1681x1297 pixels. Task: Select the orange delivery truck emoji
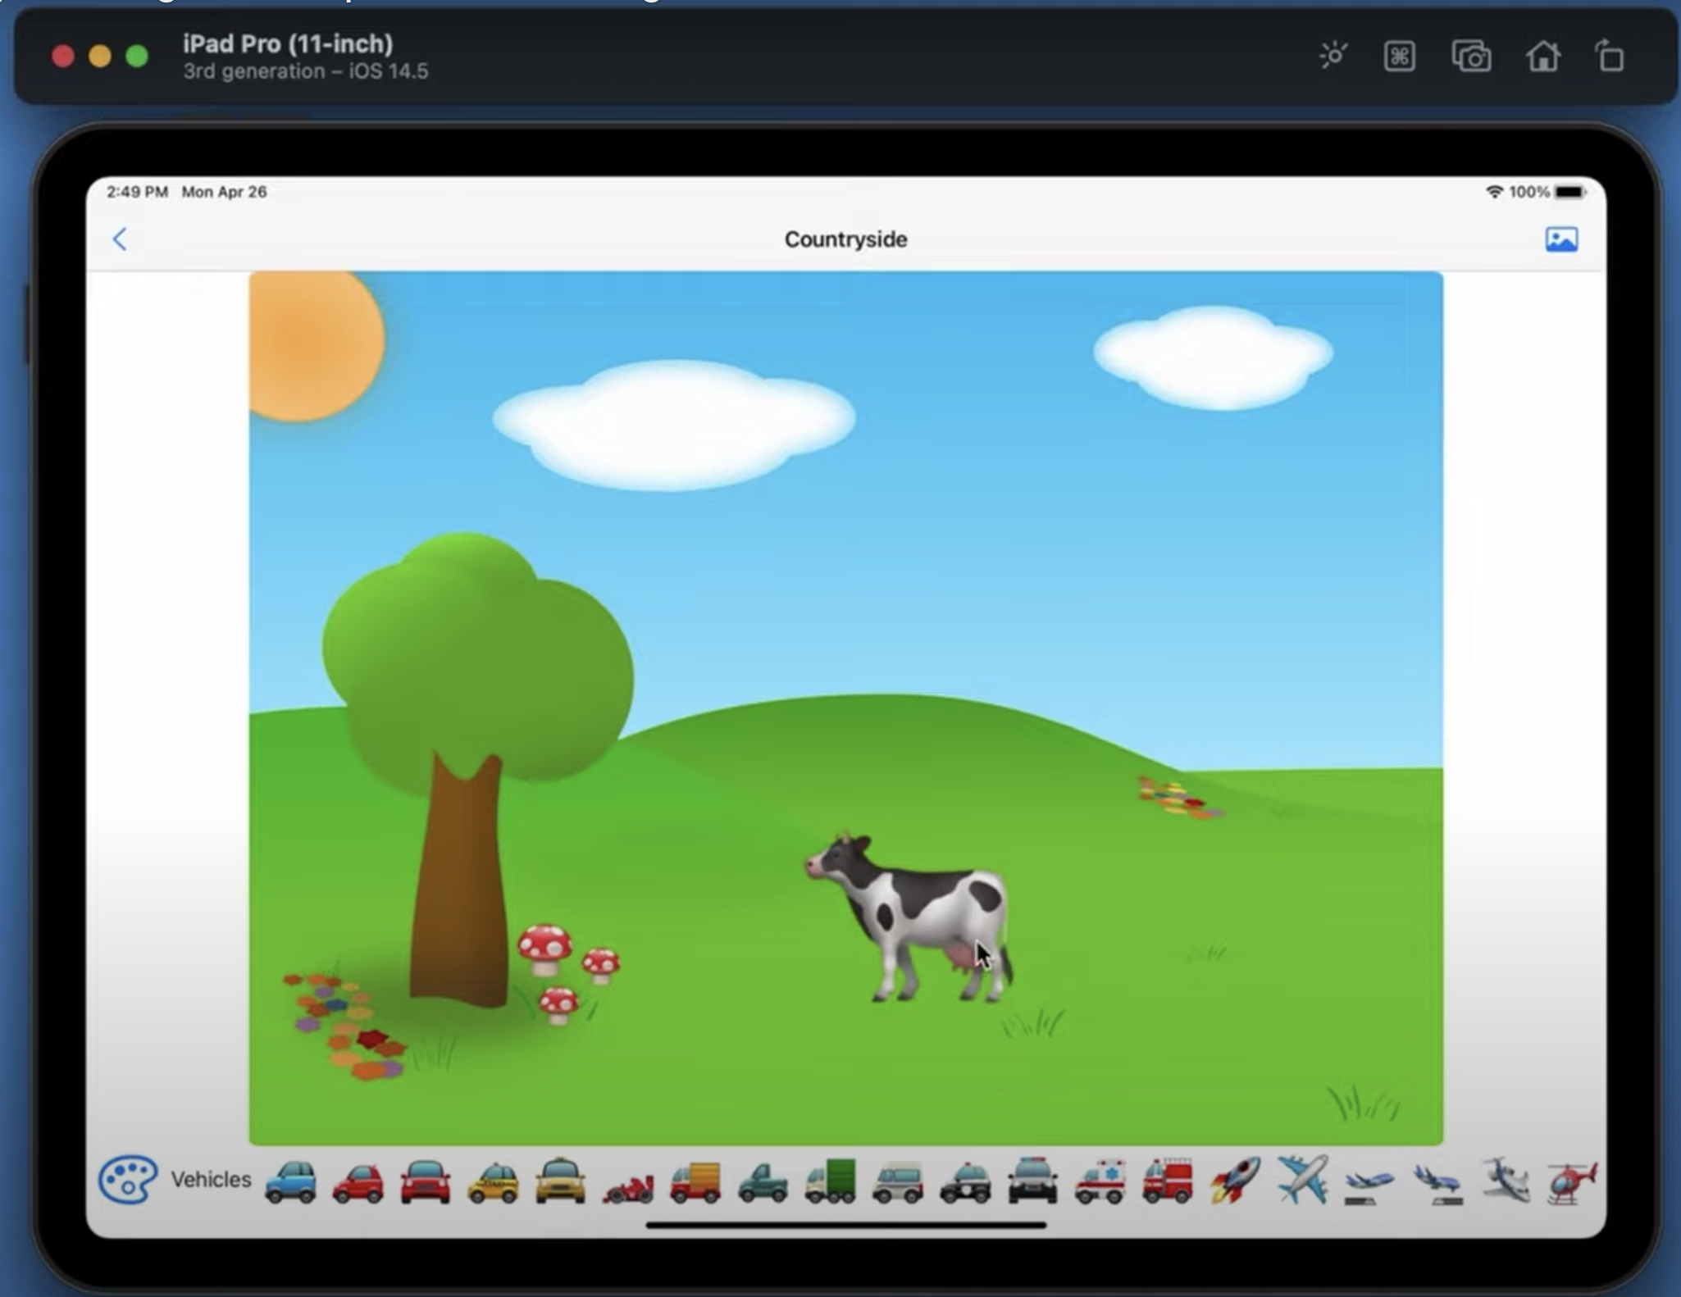(x=695, y=1182)
